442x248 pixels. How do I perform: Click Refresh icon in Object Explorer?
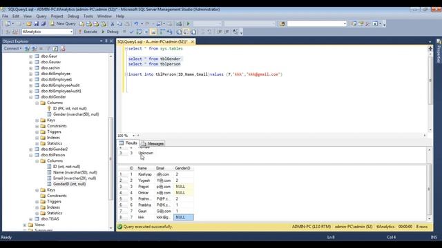coord(55,49)
